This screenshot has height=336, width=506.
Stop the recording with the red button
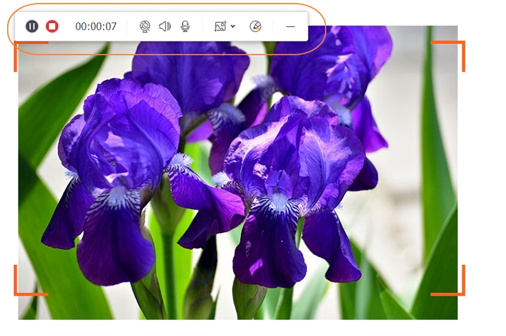point(52,26)
